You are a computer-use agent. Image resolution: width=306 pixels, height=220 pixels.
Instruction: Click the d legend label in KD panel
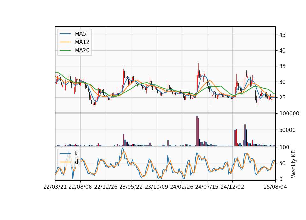point(76,162)
